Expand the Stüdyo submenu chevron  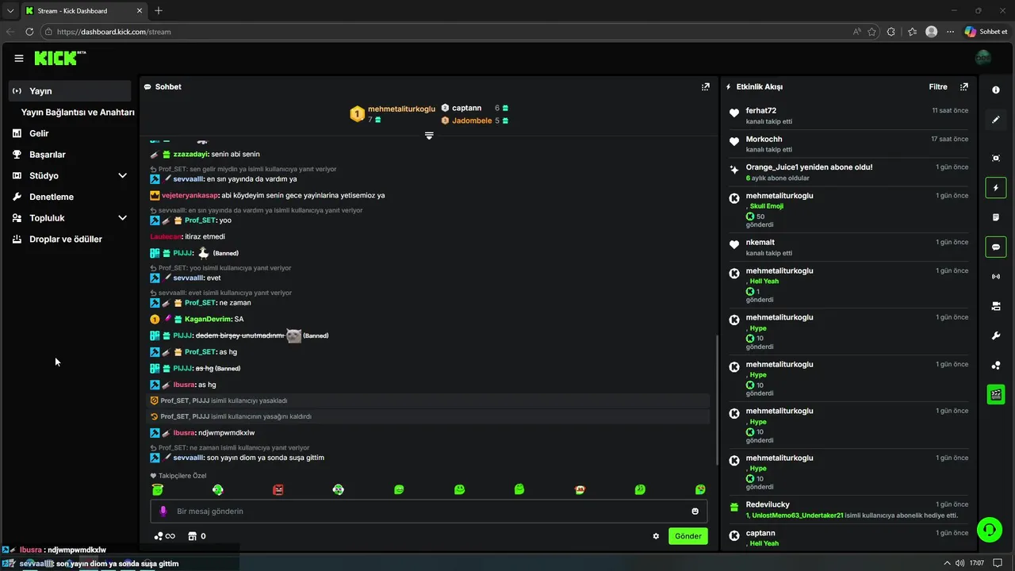[x=122, y=175]
